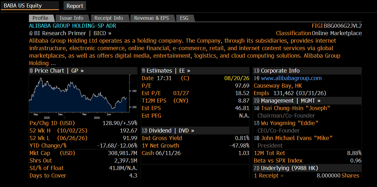Click the BABA US Equity ticker field

click(x=30, y=5)
